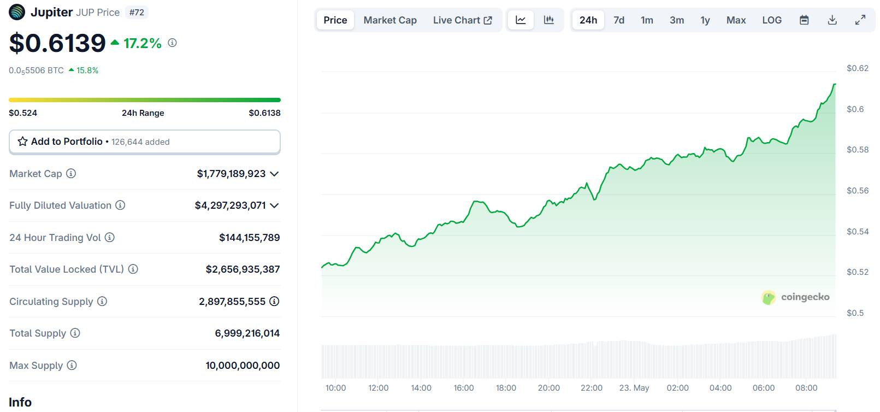880x412 pixels.
Task: Click the Total Supply info icon
Action: point(75,333)
